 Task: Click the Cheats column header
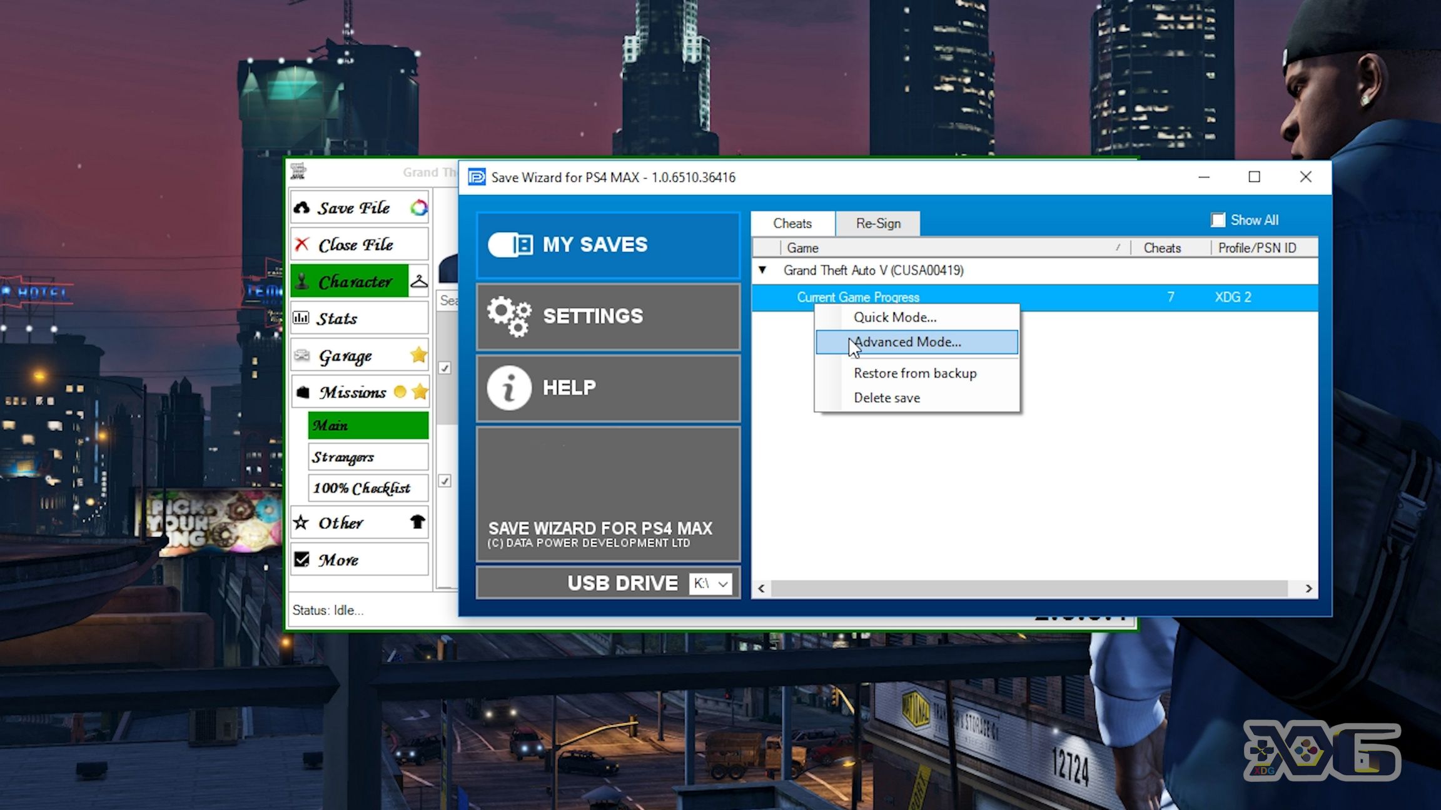(x=1170, y=247)
